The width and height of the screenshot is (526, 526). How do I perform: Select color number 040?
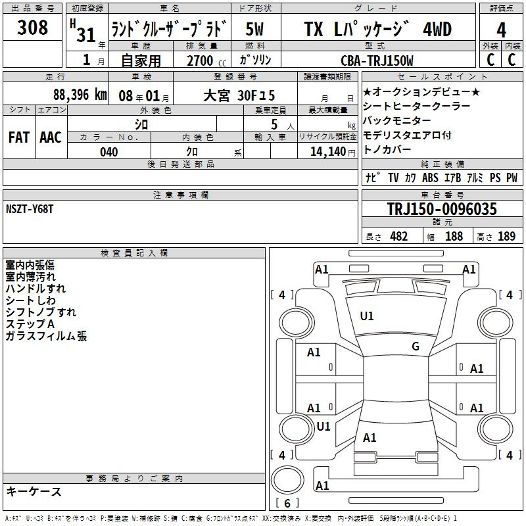tap(109, 152)
